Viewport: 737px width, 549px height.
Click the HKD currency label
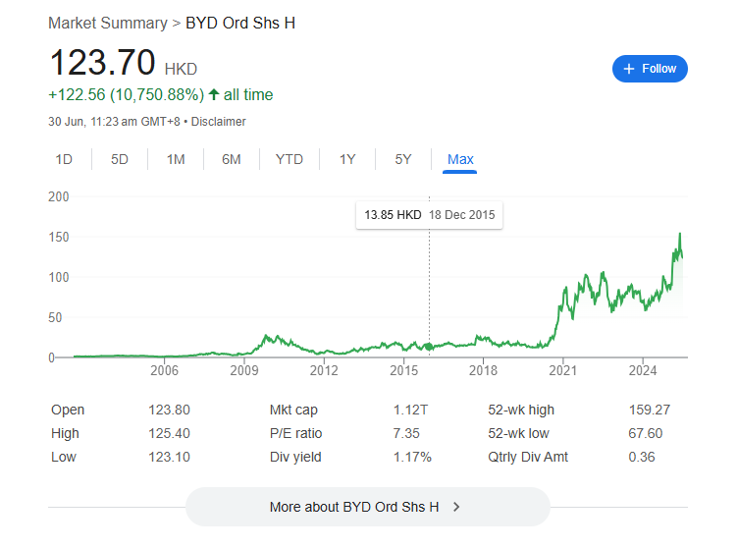181,69
